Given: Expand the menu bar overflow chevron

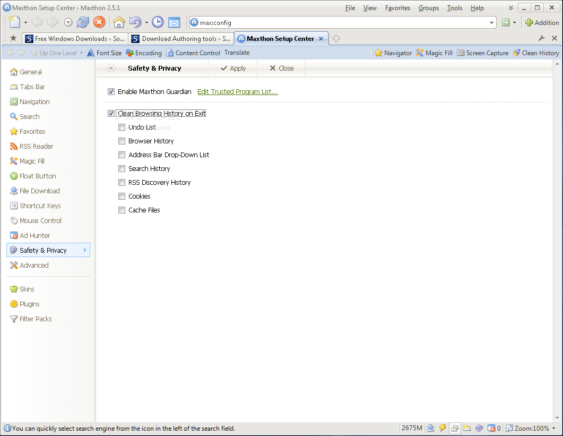Looking at the screenshot, I should point(510,8).
